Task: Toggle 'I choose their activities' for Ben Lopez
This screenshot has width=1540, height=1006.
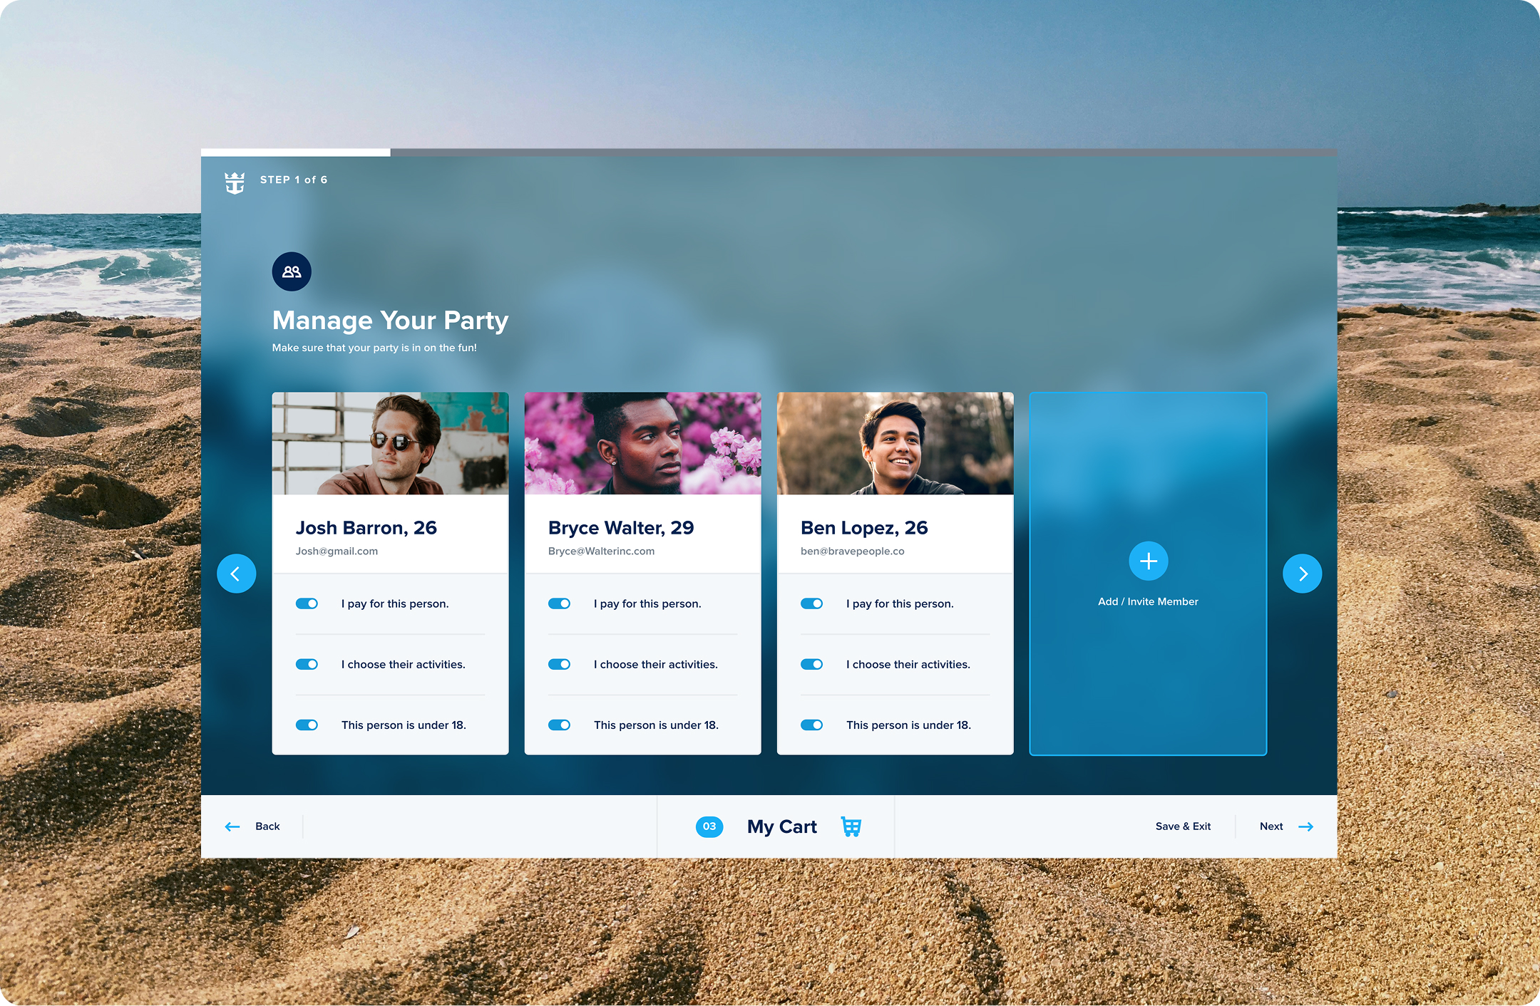Action: 812,664
